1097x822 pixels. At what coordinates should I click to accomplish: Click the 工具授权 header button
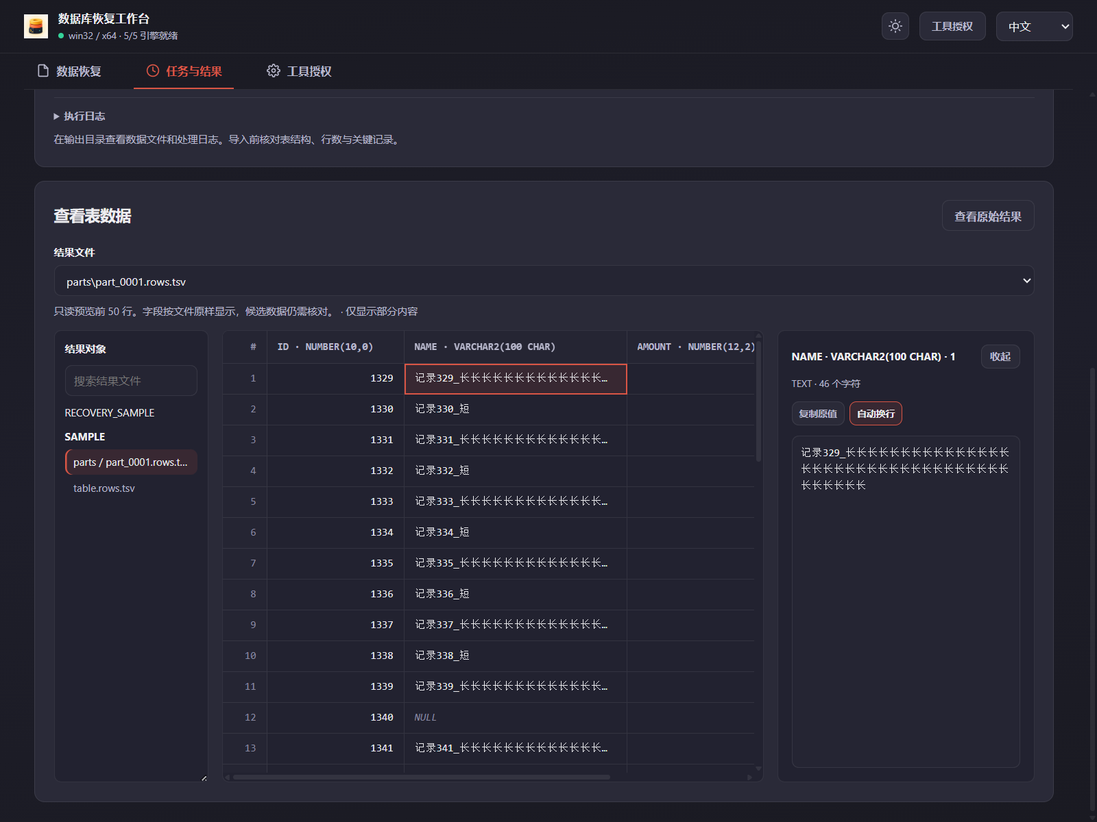tap(952, 26)
